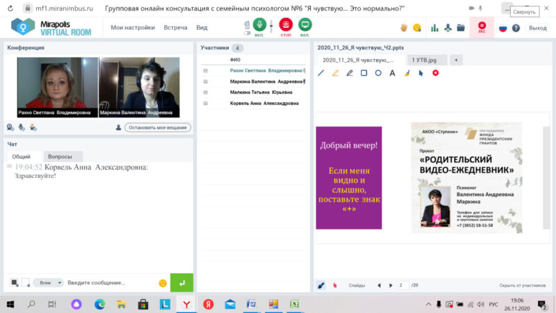Open the Встреча menu
This screenshot has width=556, height=313.
pos(175,27)
